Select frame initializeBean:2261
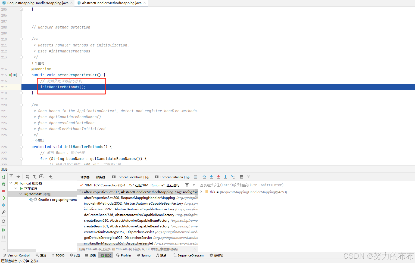Screen dimensions: 415x263 (x=138, y=209)
